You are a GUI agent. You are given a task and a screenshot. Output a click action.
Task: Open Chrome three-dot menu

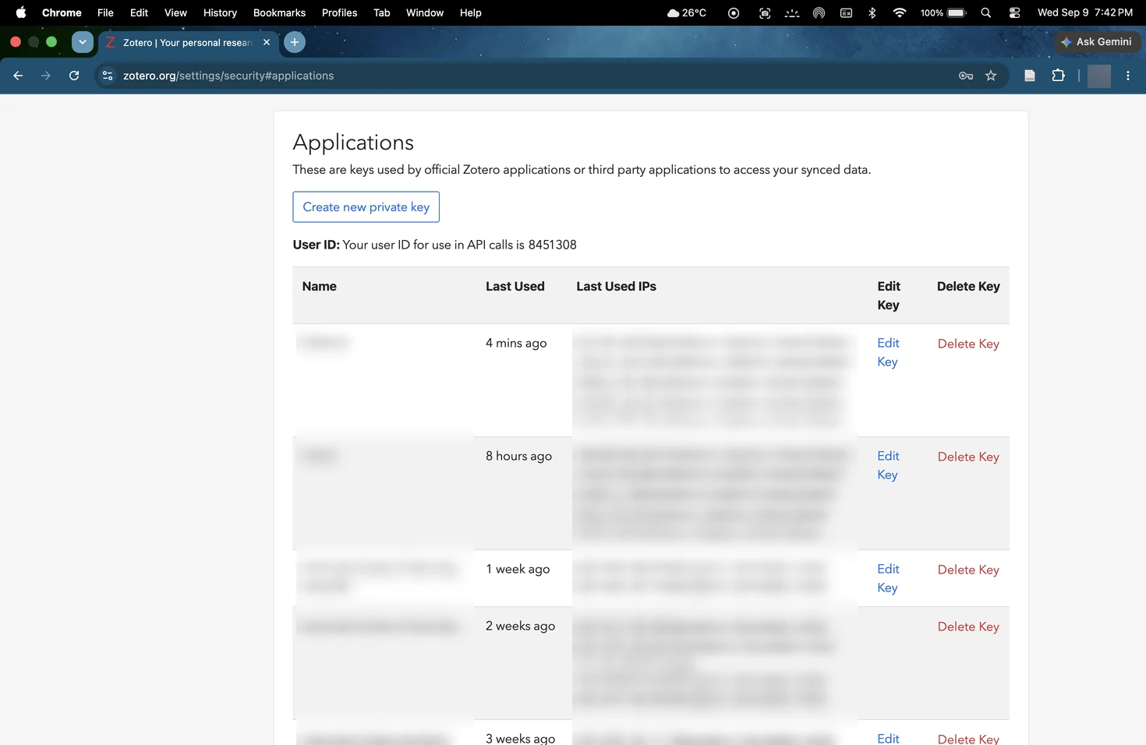(1127, 76)
